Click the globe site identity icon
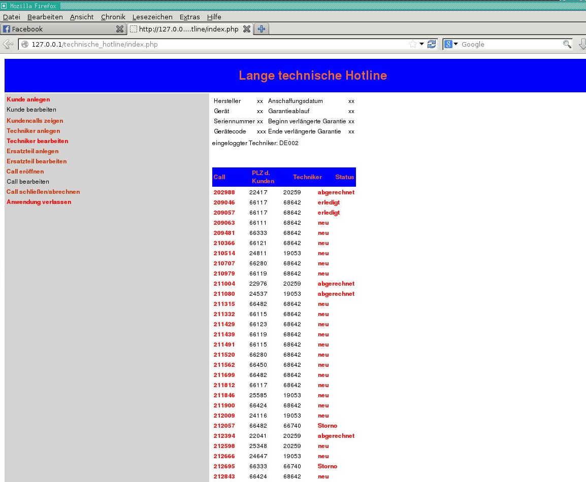The height and width of the screenshot is (482, 586). (x=25, y=44)
